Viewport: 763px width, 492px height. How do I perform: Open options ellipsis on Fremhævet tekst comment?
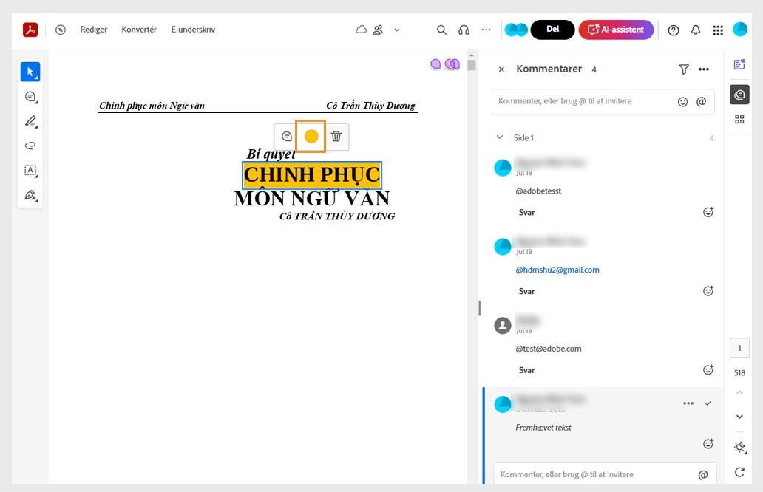[x=688, y=403]
